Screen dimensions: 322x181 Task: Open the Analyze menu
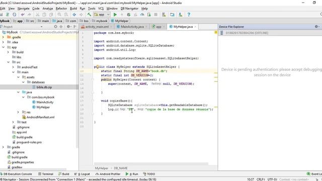48,9
